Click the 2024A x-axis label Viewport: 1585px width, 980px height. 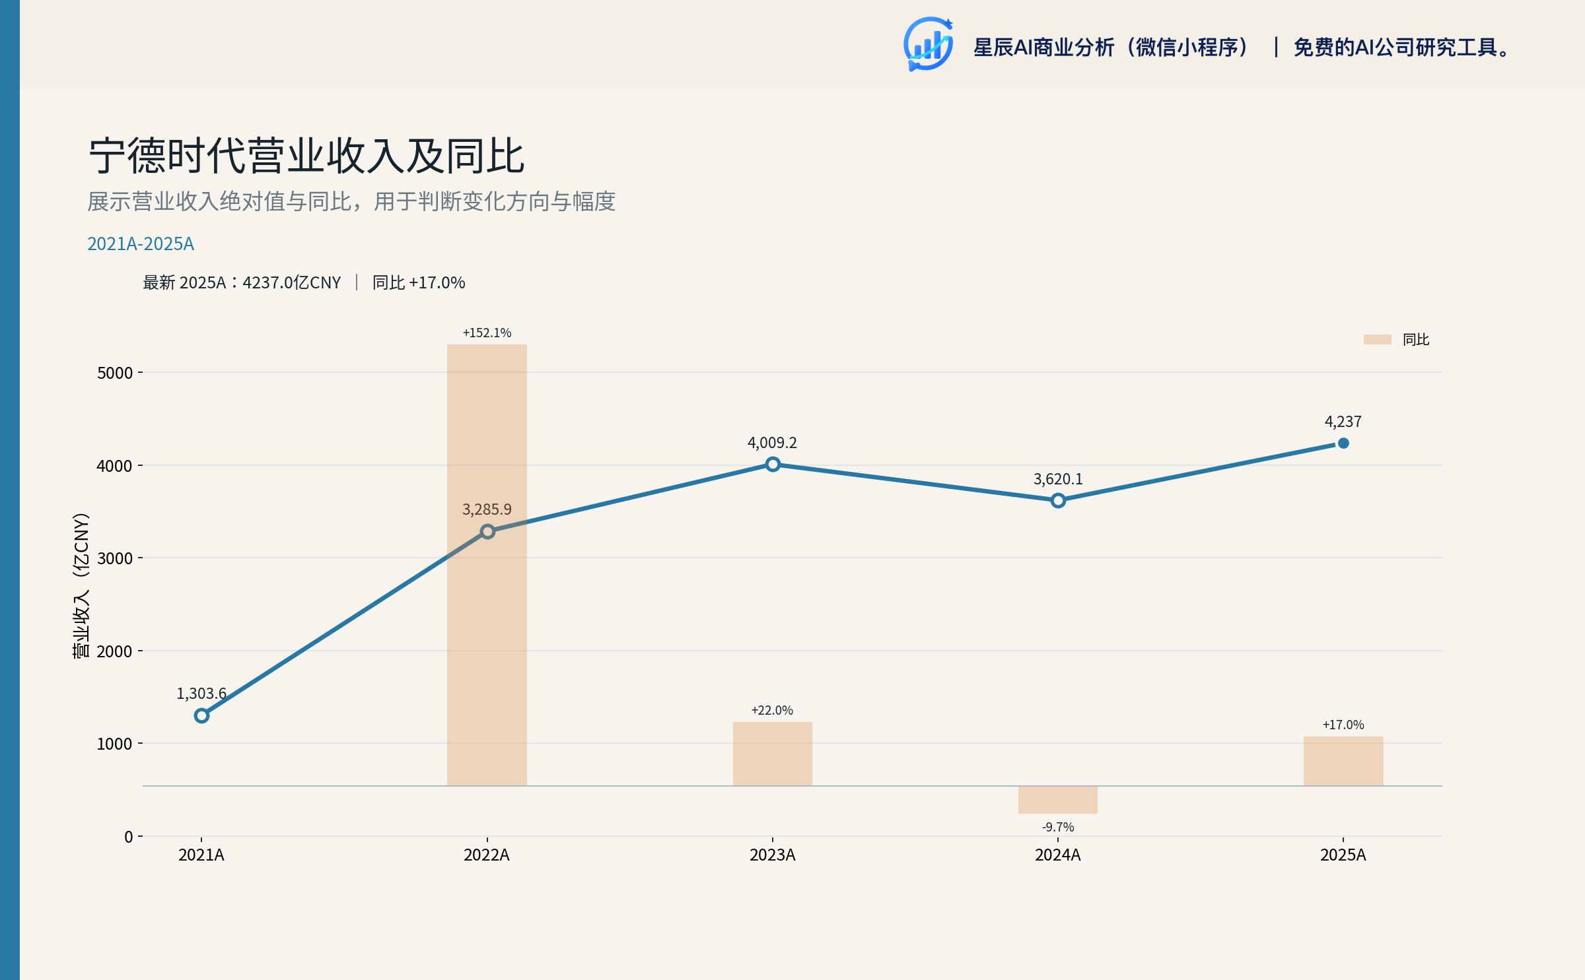click(1058, 855)
